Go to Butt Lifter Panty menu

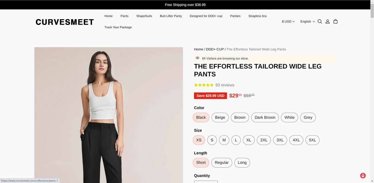171,16
